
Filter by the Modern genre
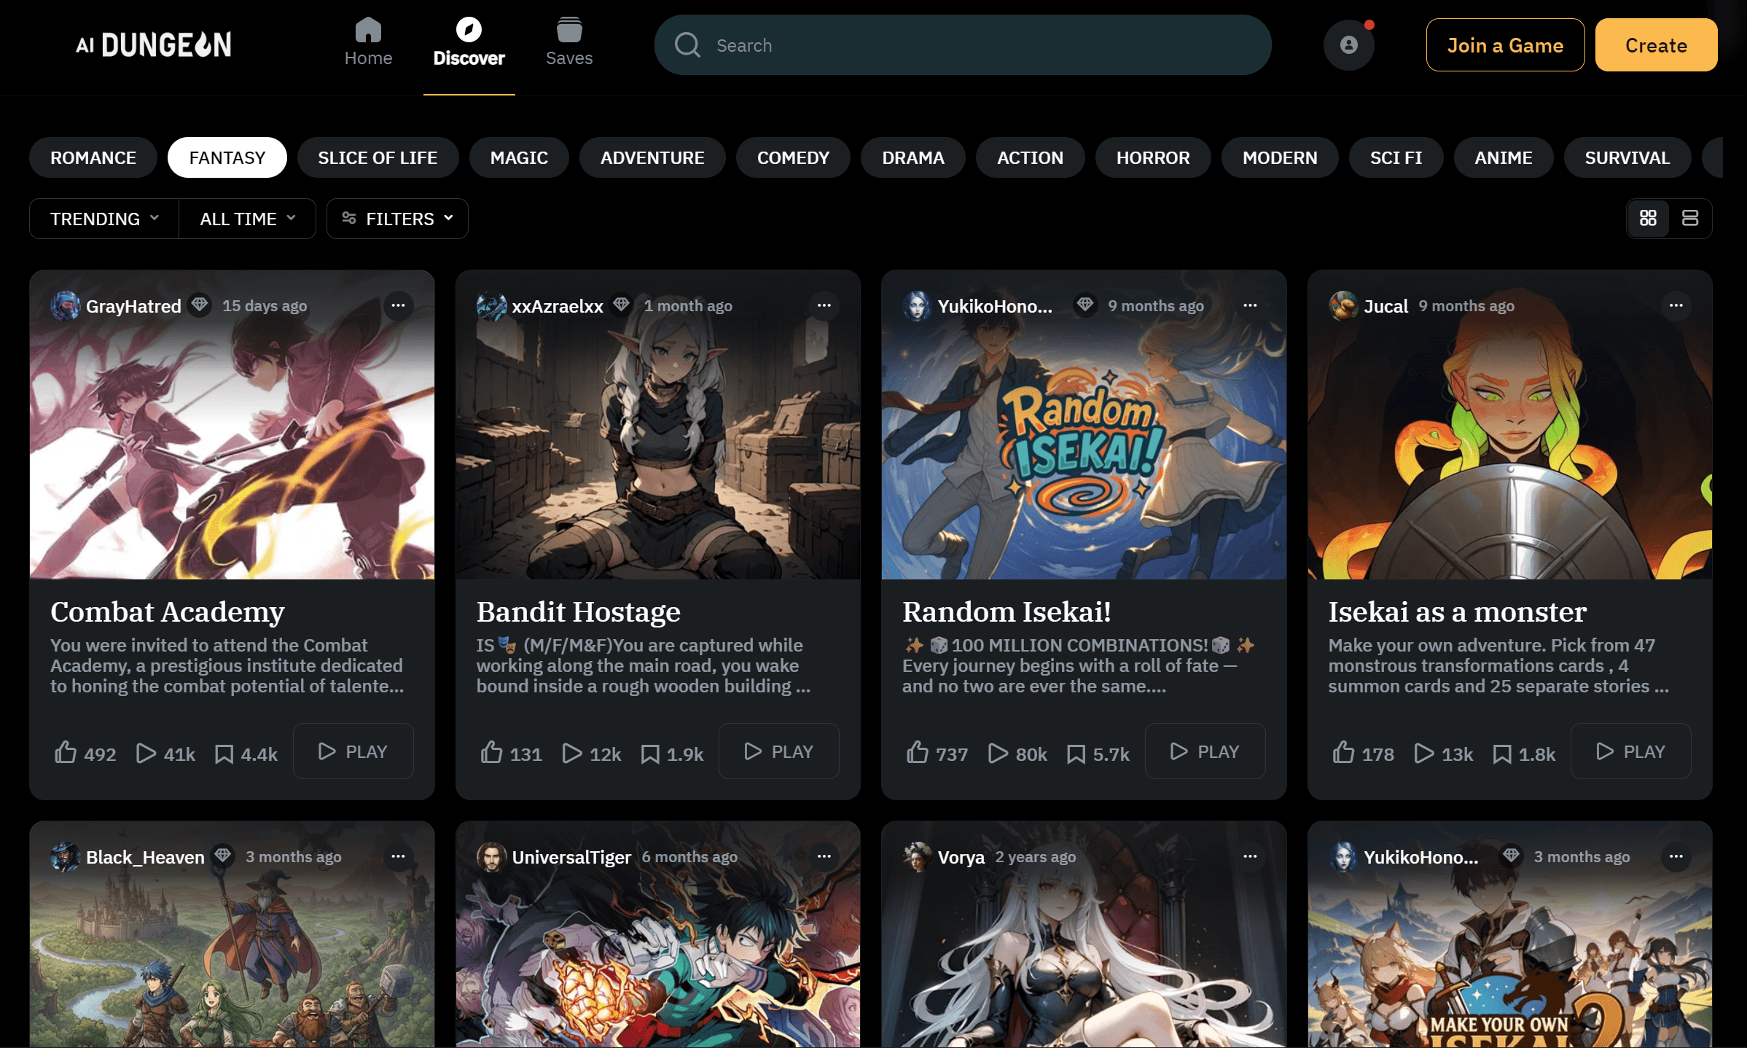1280,157
